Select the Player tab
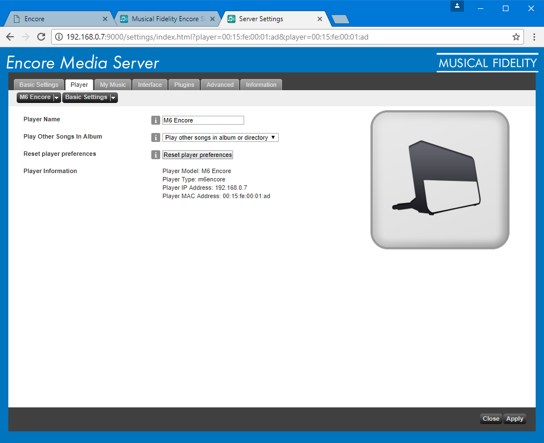 (79, 85)
